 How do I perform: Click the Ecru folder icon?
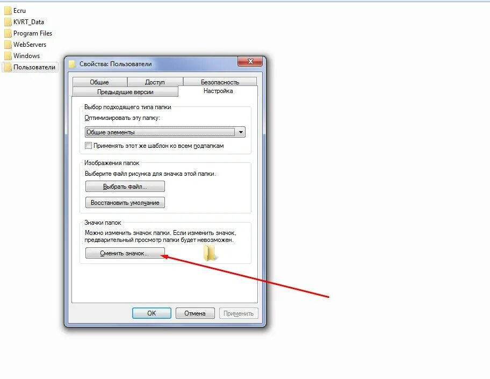[8, 11]
